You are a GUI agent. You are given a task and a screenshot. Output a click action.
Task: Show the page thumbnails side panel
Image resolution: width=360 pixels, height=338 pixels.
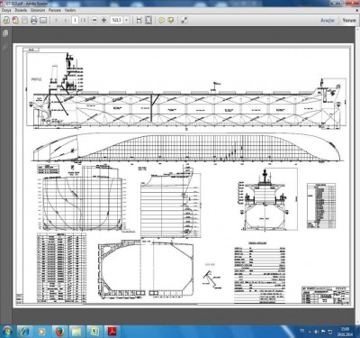coord(5,32)
